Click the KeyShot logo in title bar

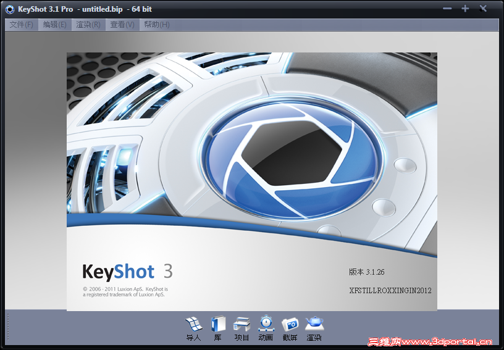[10, 9]
